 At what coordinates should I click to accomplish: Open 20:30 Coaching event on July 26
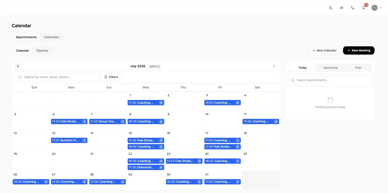(31, 182)
